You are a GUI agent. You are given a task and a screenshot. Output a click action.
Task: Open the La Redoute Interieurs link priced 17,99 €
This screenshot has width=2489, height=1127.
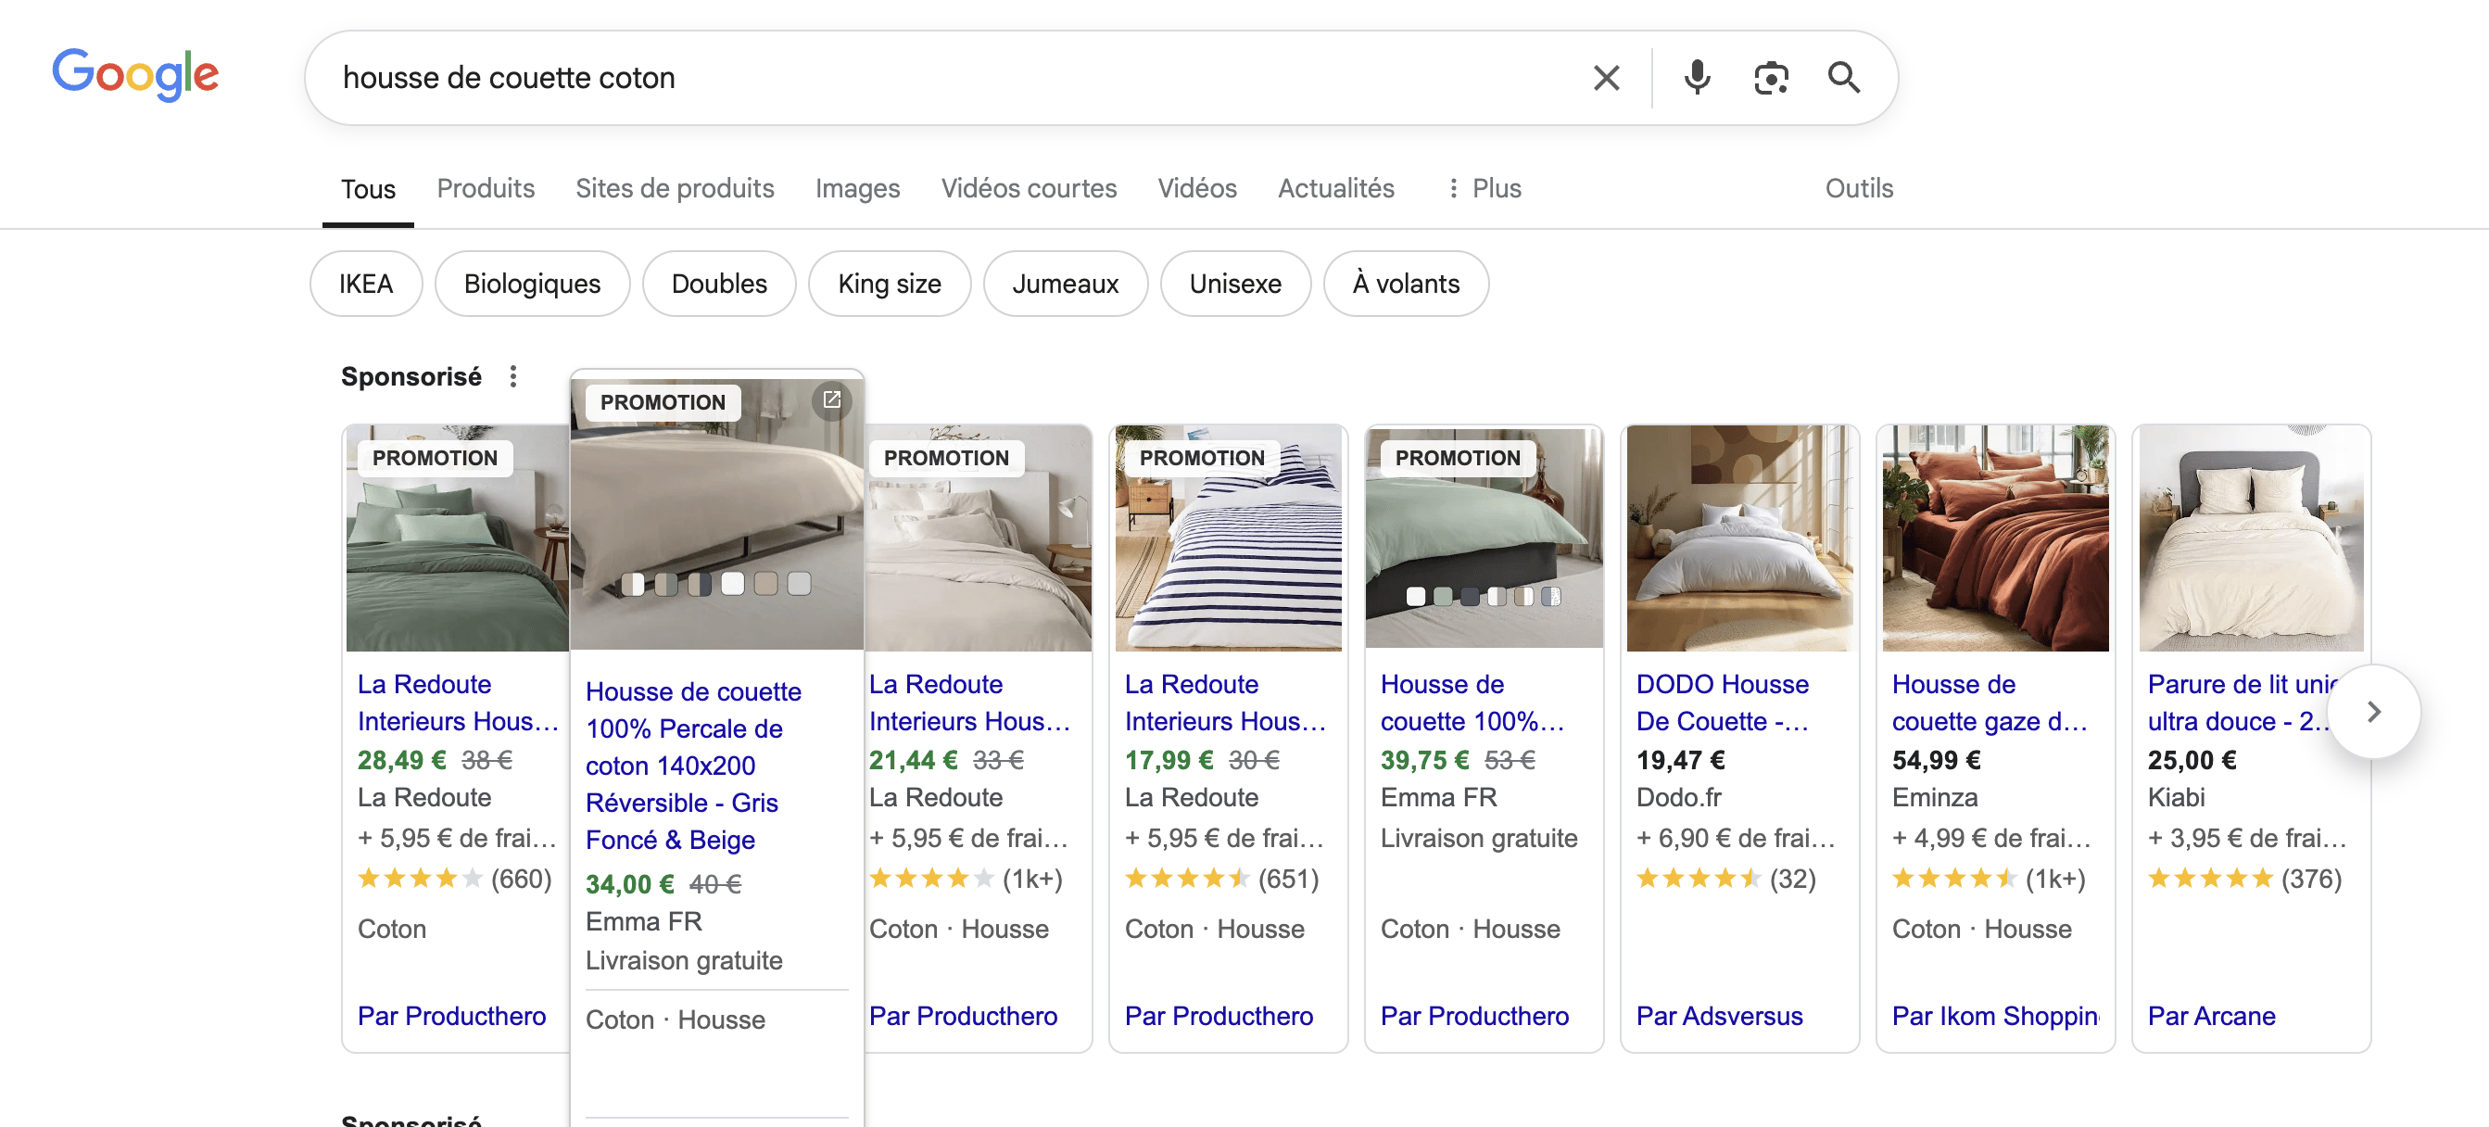click(1225, 703)
